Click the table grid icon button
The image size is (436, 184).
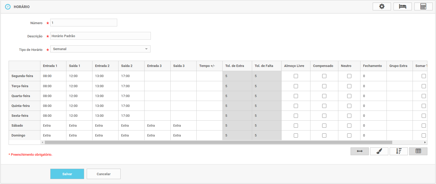pyautogui.click(x=418, y=151)
